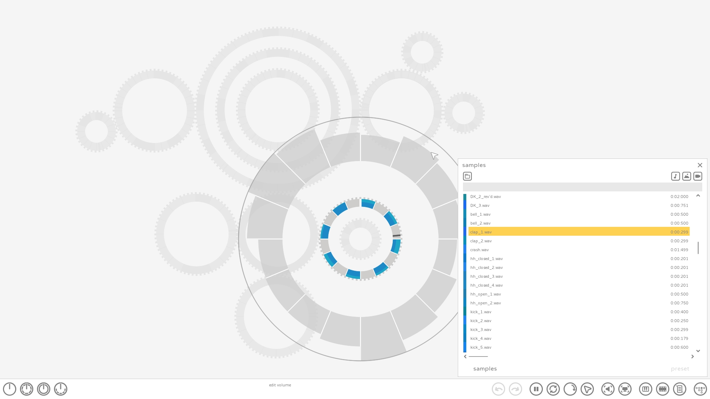Image resolution: width=710 pixels, height=399 pixels.
Task: Click the monitor fullscreen frame icon
Action: tap(625, 389)
